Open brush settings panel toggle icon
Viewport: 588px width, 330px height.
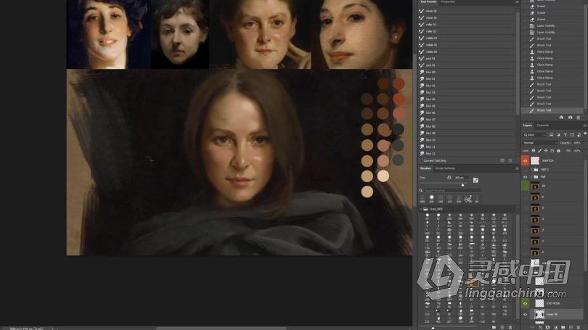[x=475, y=180]
